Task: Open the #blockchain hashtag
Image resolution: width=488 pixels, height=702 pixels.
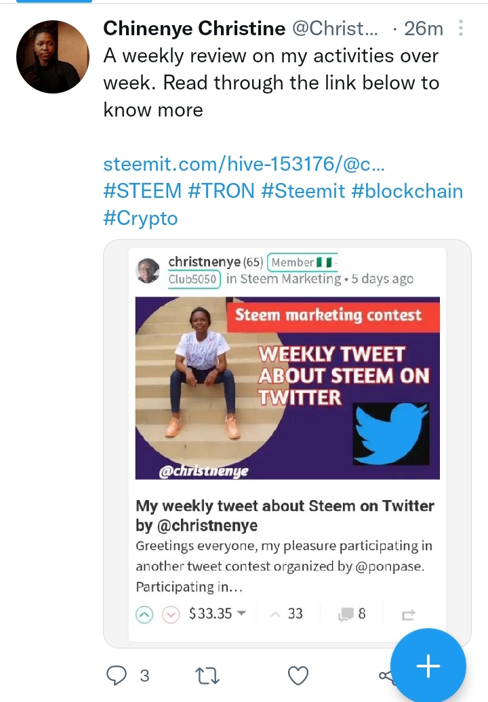Action: click(x=407, y=191)
